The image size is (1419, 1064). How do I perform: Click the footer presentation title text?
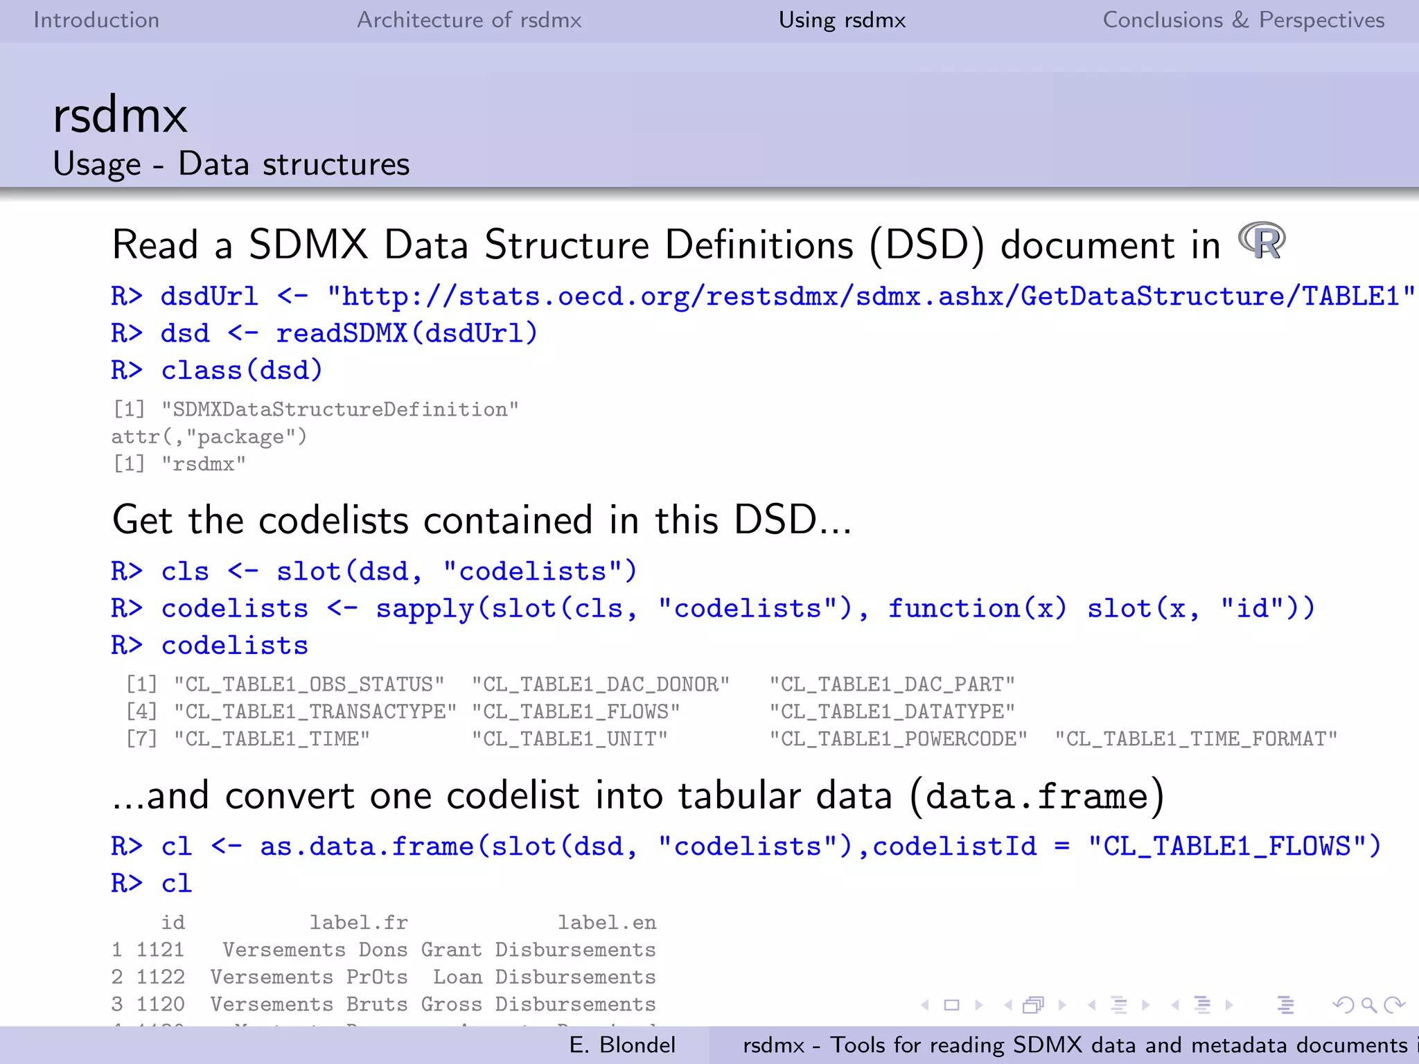coord(1079,1045)
